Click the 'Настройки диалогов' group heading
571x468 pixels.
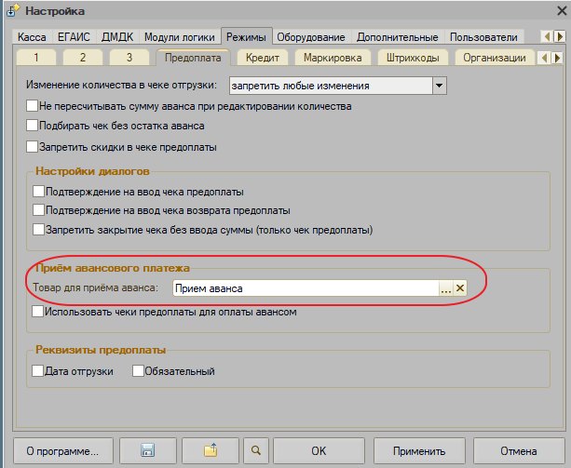point(92,171)
